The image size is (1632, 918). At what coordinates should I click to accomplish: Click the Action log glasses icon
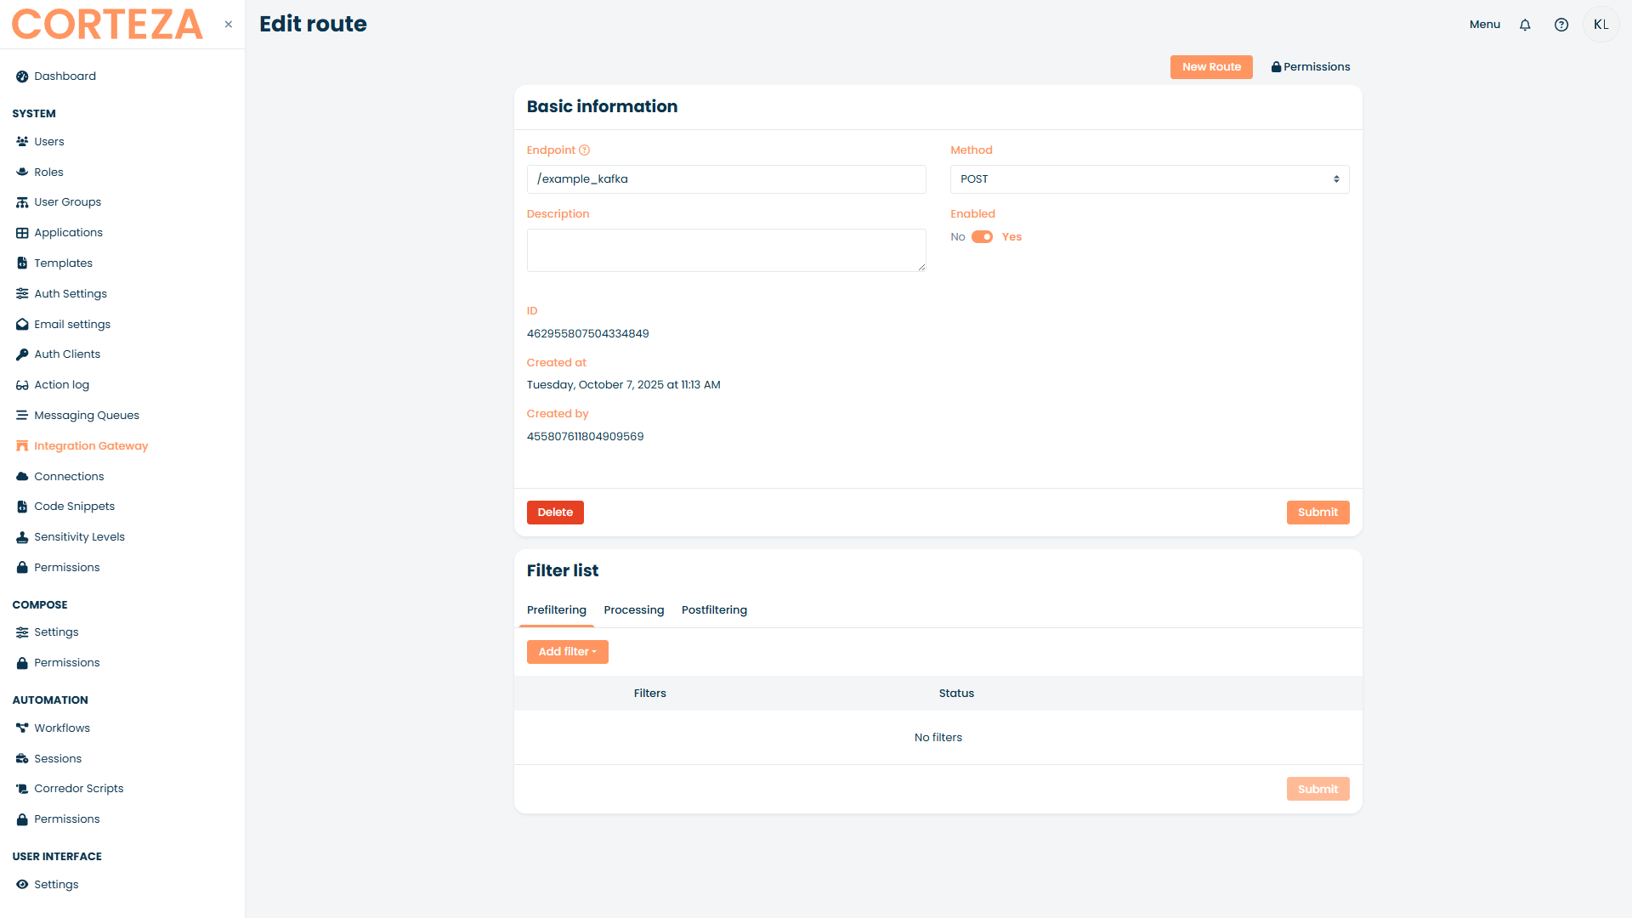coord(22,385)
